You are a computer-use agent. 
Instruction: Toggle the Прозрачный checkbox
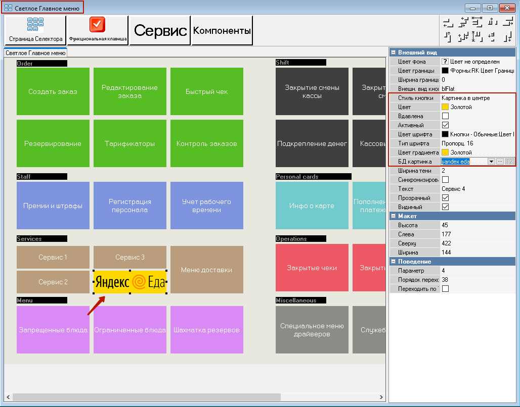[x=445, y=198]
